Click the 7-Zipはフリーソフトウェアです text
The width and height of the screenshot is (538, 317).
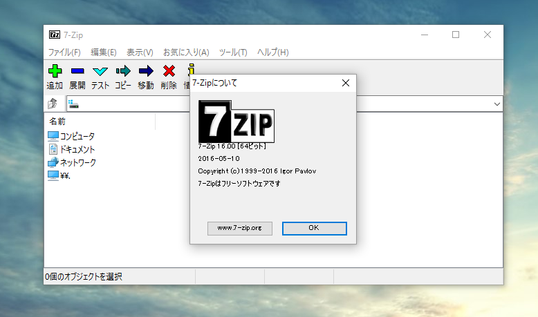[239, 183]
